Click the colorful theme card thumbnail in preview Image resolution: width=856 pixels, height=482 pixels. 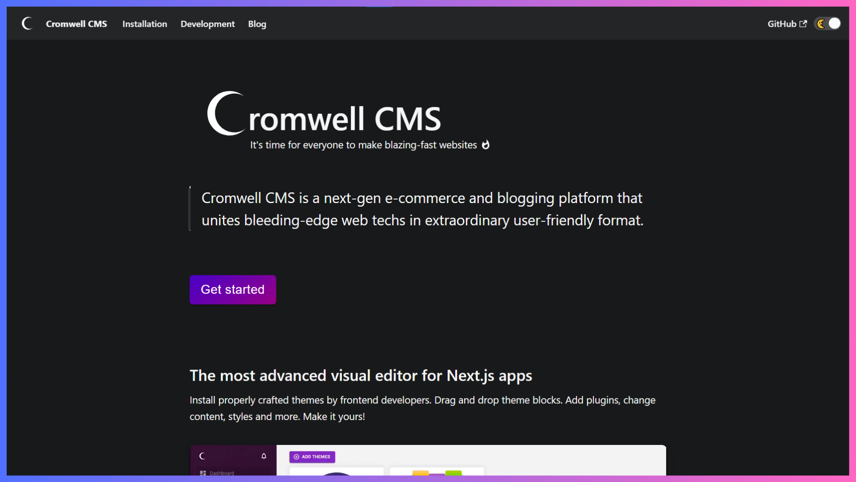click(x=436, y=472)
